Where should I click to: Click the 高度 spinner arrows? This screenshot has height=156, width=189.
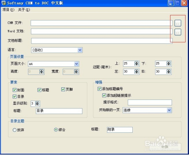[42, 72]
